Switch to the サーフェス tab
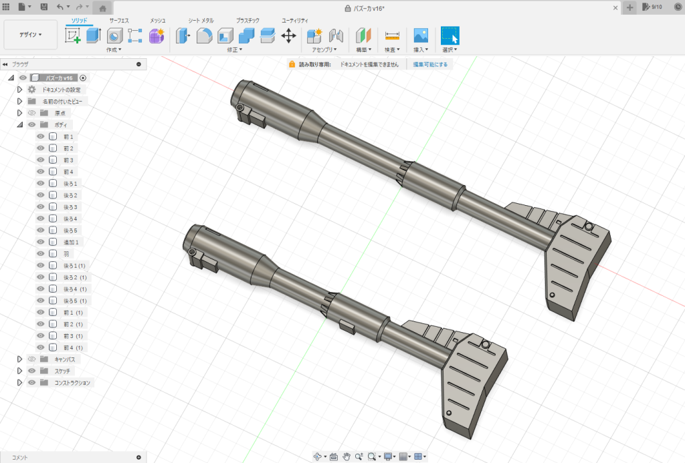 [119, 21]
